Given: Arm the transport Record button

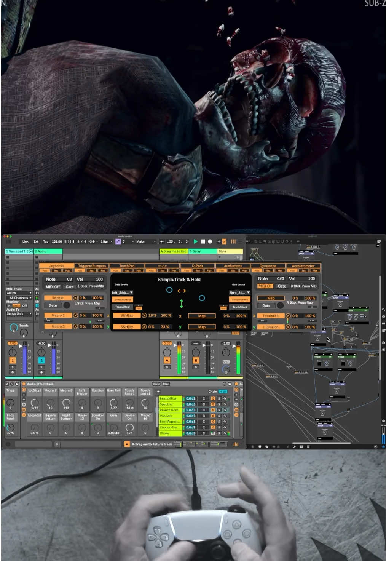Looking at the screenshot, I should pos(210,241).
